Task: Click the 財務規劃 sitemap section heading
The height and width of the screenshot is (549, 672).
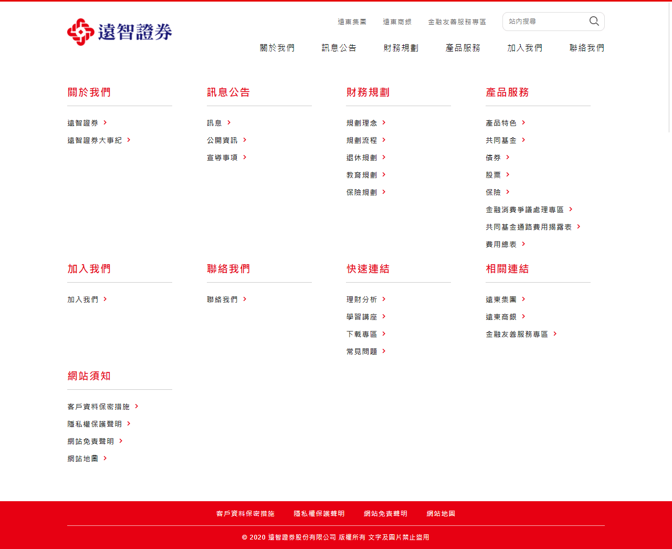Action: tap(368, 92)
